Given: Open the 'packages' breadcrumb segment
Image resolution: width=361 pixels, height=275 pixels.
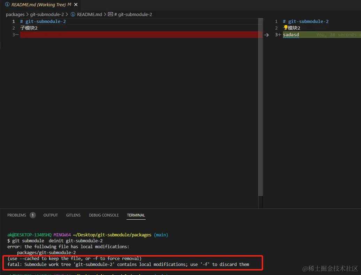Looking at the screenshot, I should (15, 15).
